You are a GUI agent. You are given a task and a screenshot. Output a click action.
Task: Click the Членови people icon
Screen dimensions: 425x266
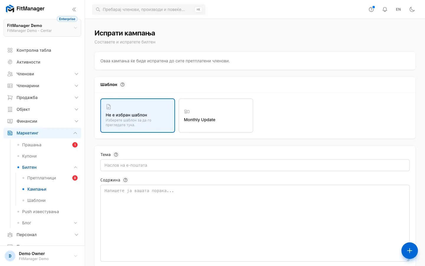click(x=10, y=74)
